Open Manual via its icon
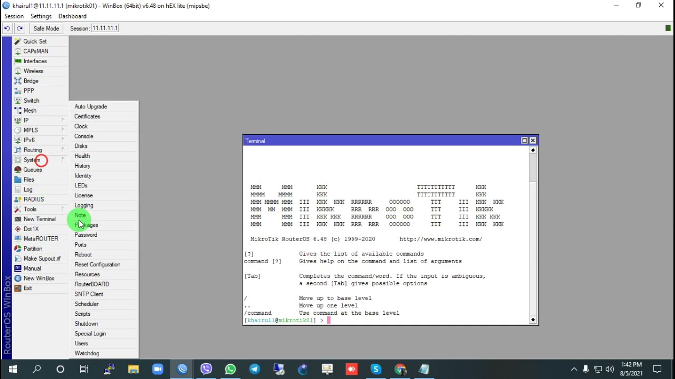This screenshot has height=379, width=675. click(18, 268)
